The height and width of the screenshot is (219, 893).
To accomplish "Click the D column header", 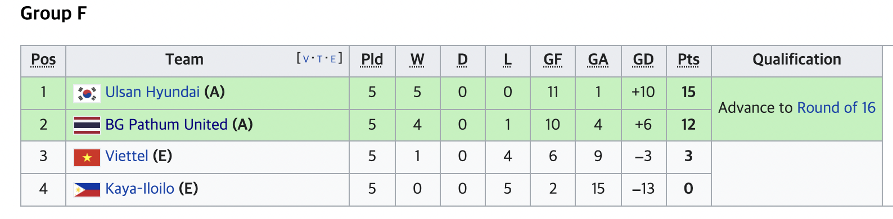I will (x=462, y=60).
